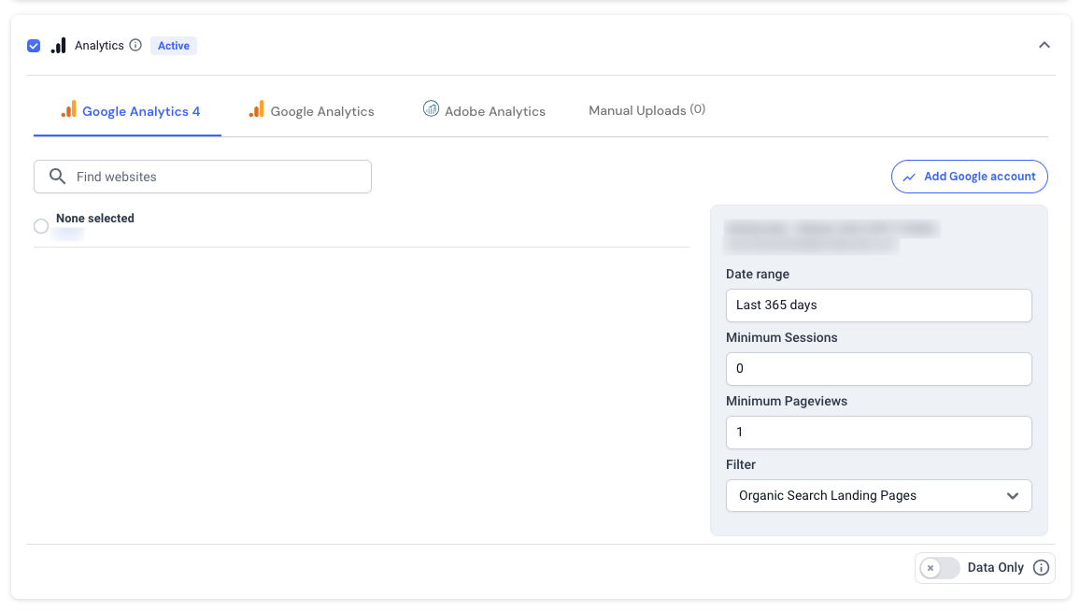Viewport: 1080px width, 611px height.
Task: Click the 'Filter' label
Action: pyautogui.click(x=741, y=465)
